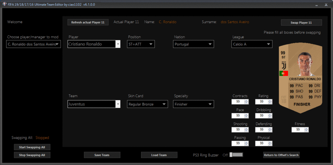Click into the Pace value field
Image resolution: width=333 pixels, height=165 pixels.
click(x=238, y=116)
